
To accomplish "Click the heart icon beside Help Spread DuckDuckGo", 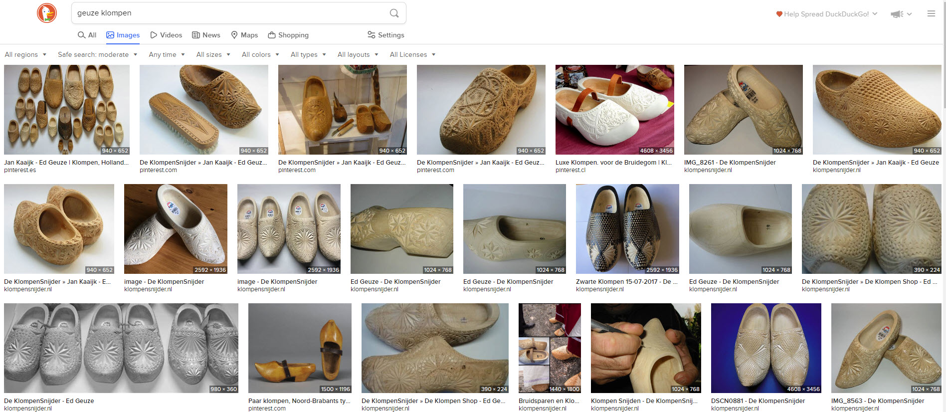I will click(779, 14).
